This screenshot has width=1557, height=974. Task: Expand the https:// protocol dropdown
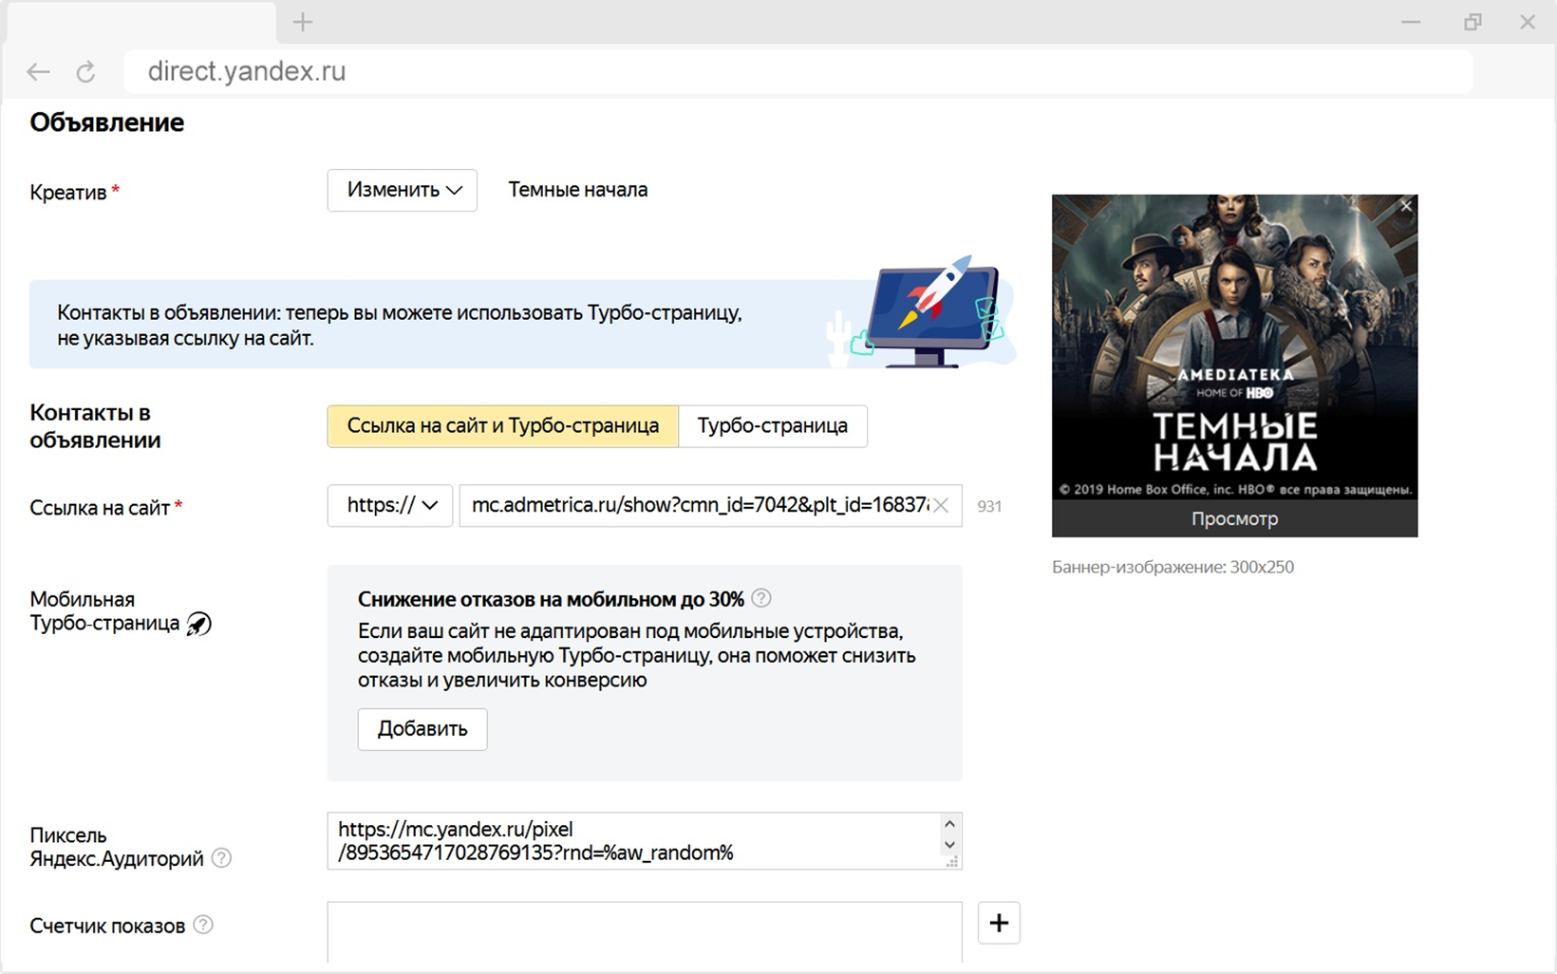coord(390,506)
